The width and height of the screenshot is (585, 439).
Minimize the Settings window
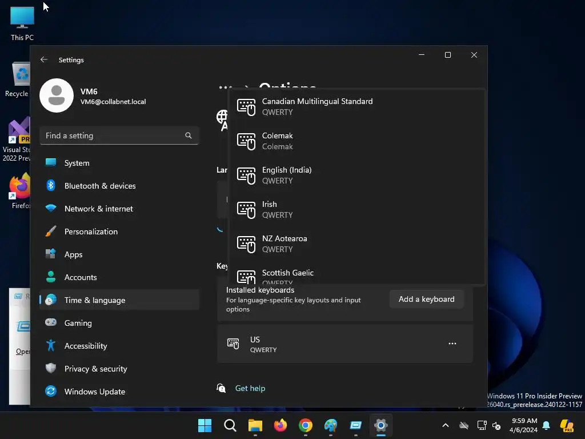(x=422, y=55)
